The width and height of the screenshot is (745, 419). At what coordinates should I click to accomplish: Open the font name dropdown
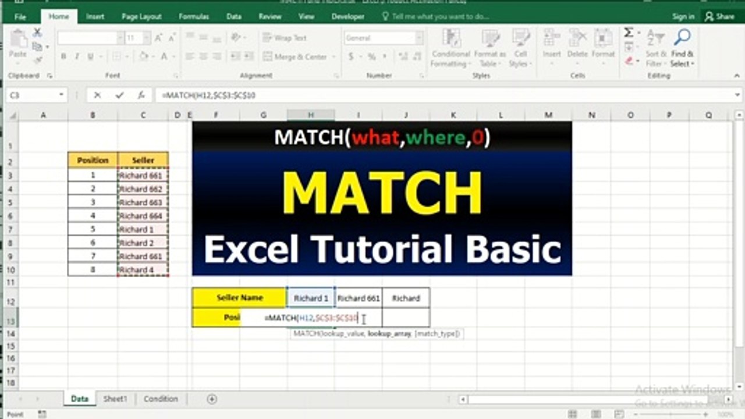coord(120,38)
